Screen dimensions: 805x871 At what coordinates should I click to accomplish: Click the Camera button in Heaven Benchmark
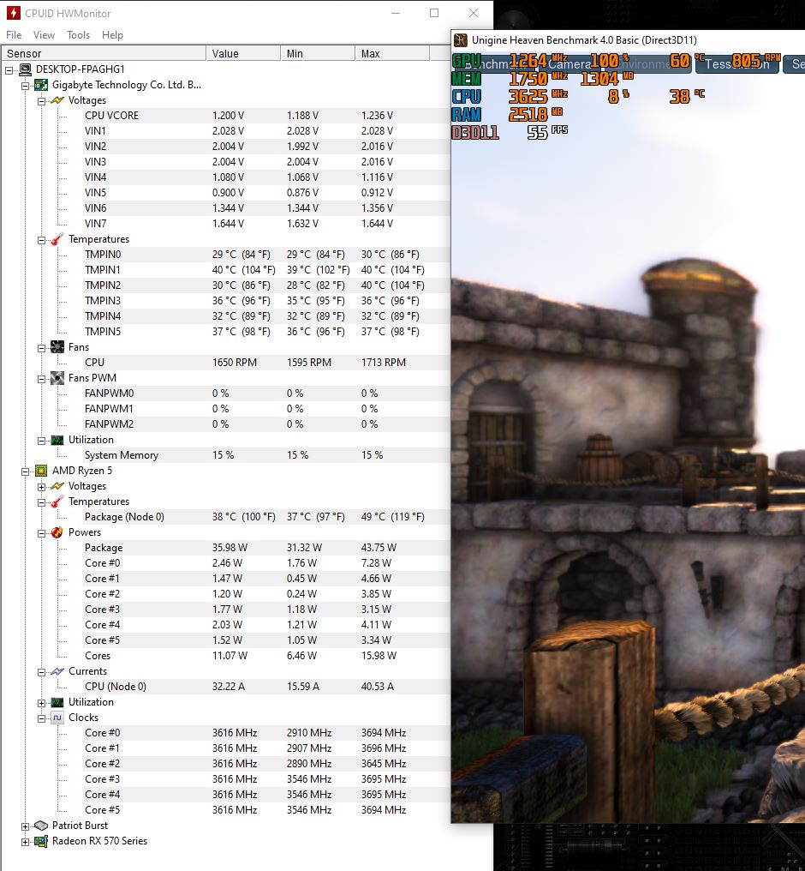[569, 64]
